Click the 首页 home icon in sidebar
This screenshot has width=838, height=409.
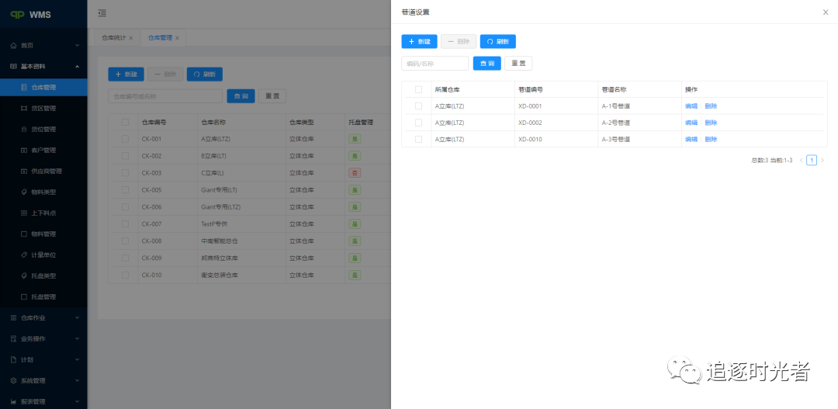tap(13, 46)
